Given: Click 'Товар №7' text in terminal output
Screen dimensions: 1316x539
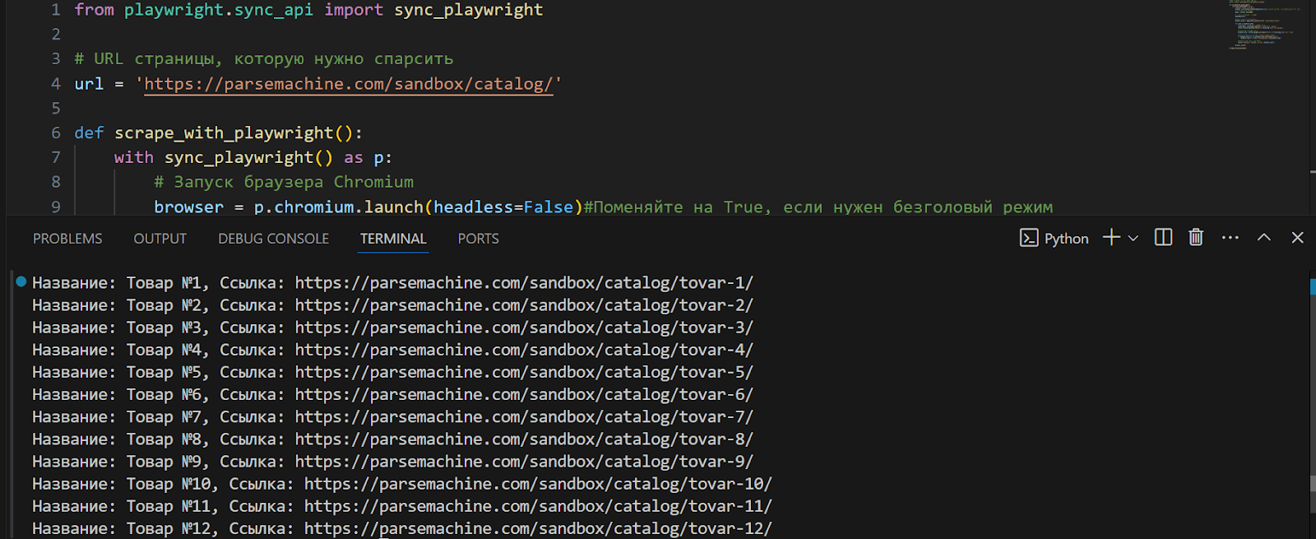Looking at the screenshot, I should tap(164, 417).
